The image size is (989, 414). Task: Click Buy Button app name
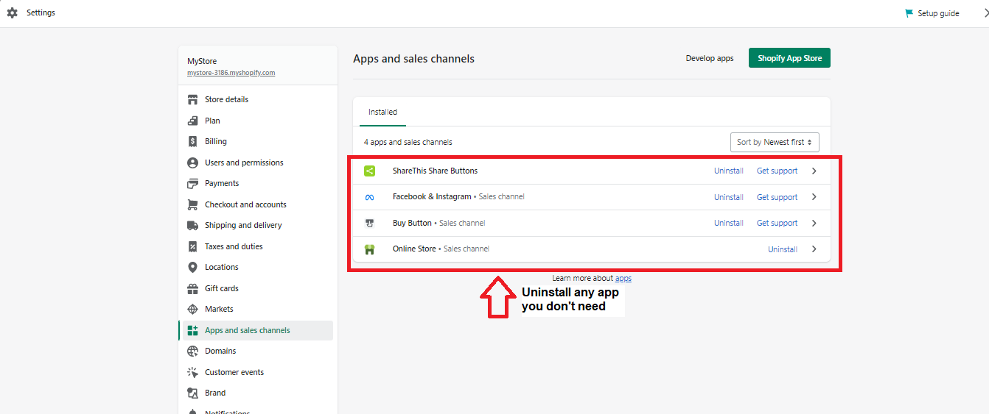pyautogui.click(x=412, y=223)
